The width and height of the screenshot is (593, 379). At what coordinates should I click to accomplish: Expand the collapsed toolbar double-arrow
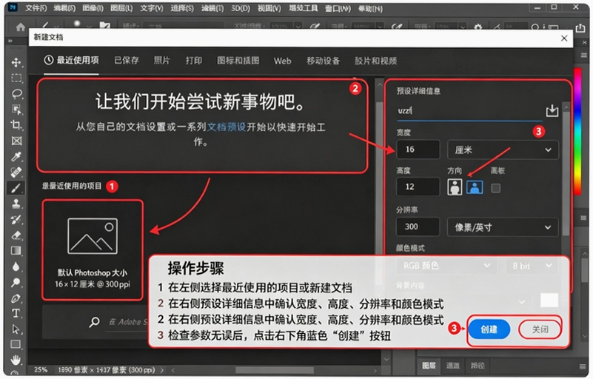click(x=10, y=41)
